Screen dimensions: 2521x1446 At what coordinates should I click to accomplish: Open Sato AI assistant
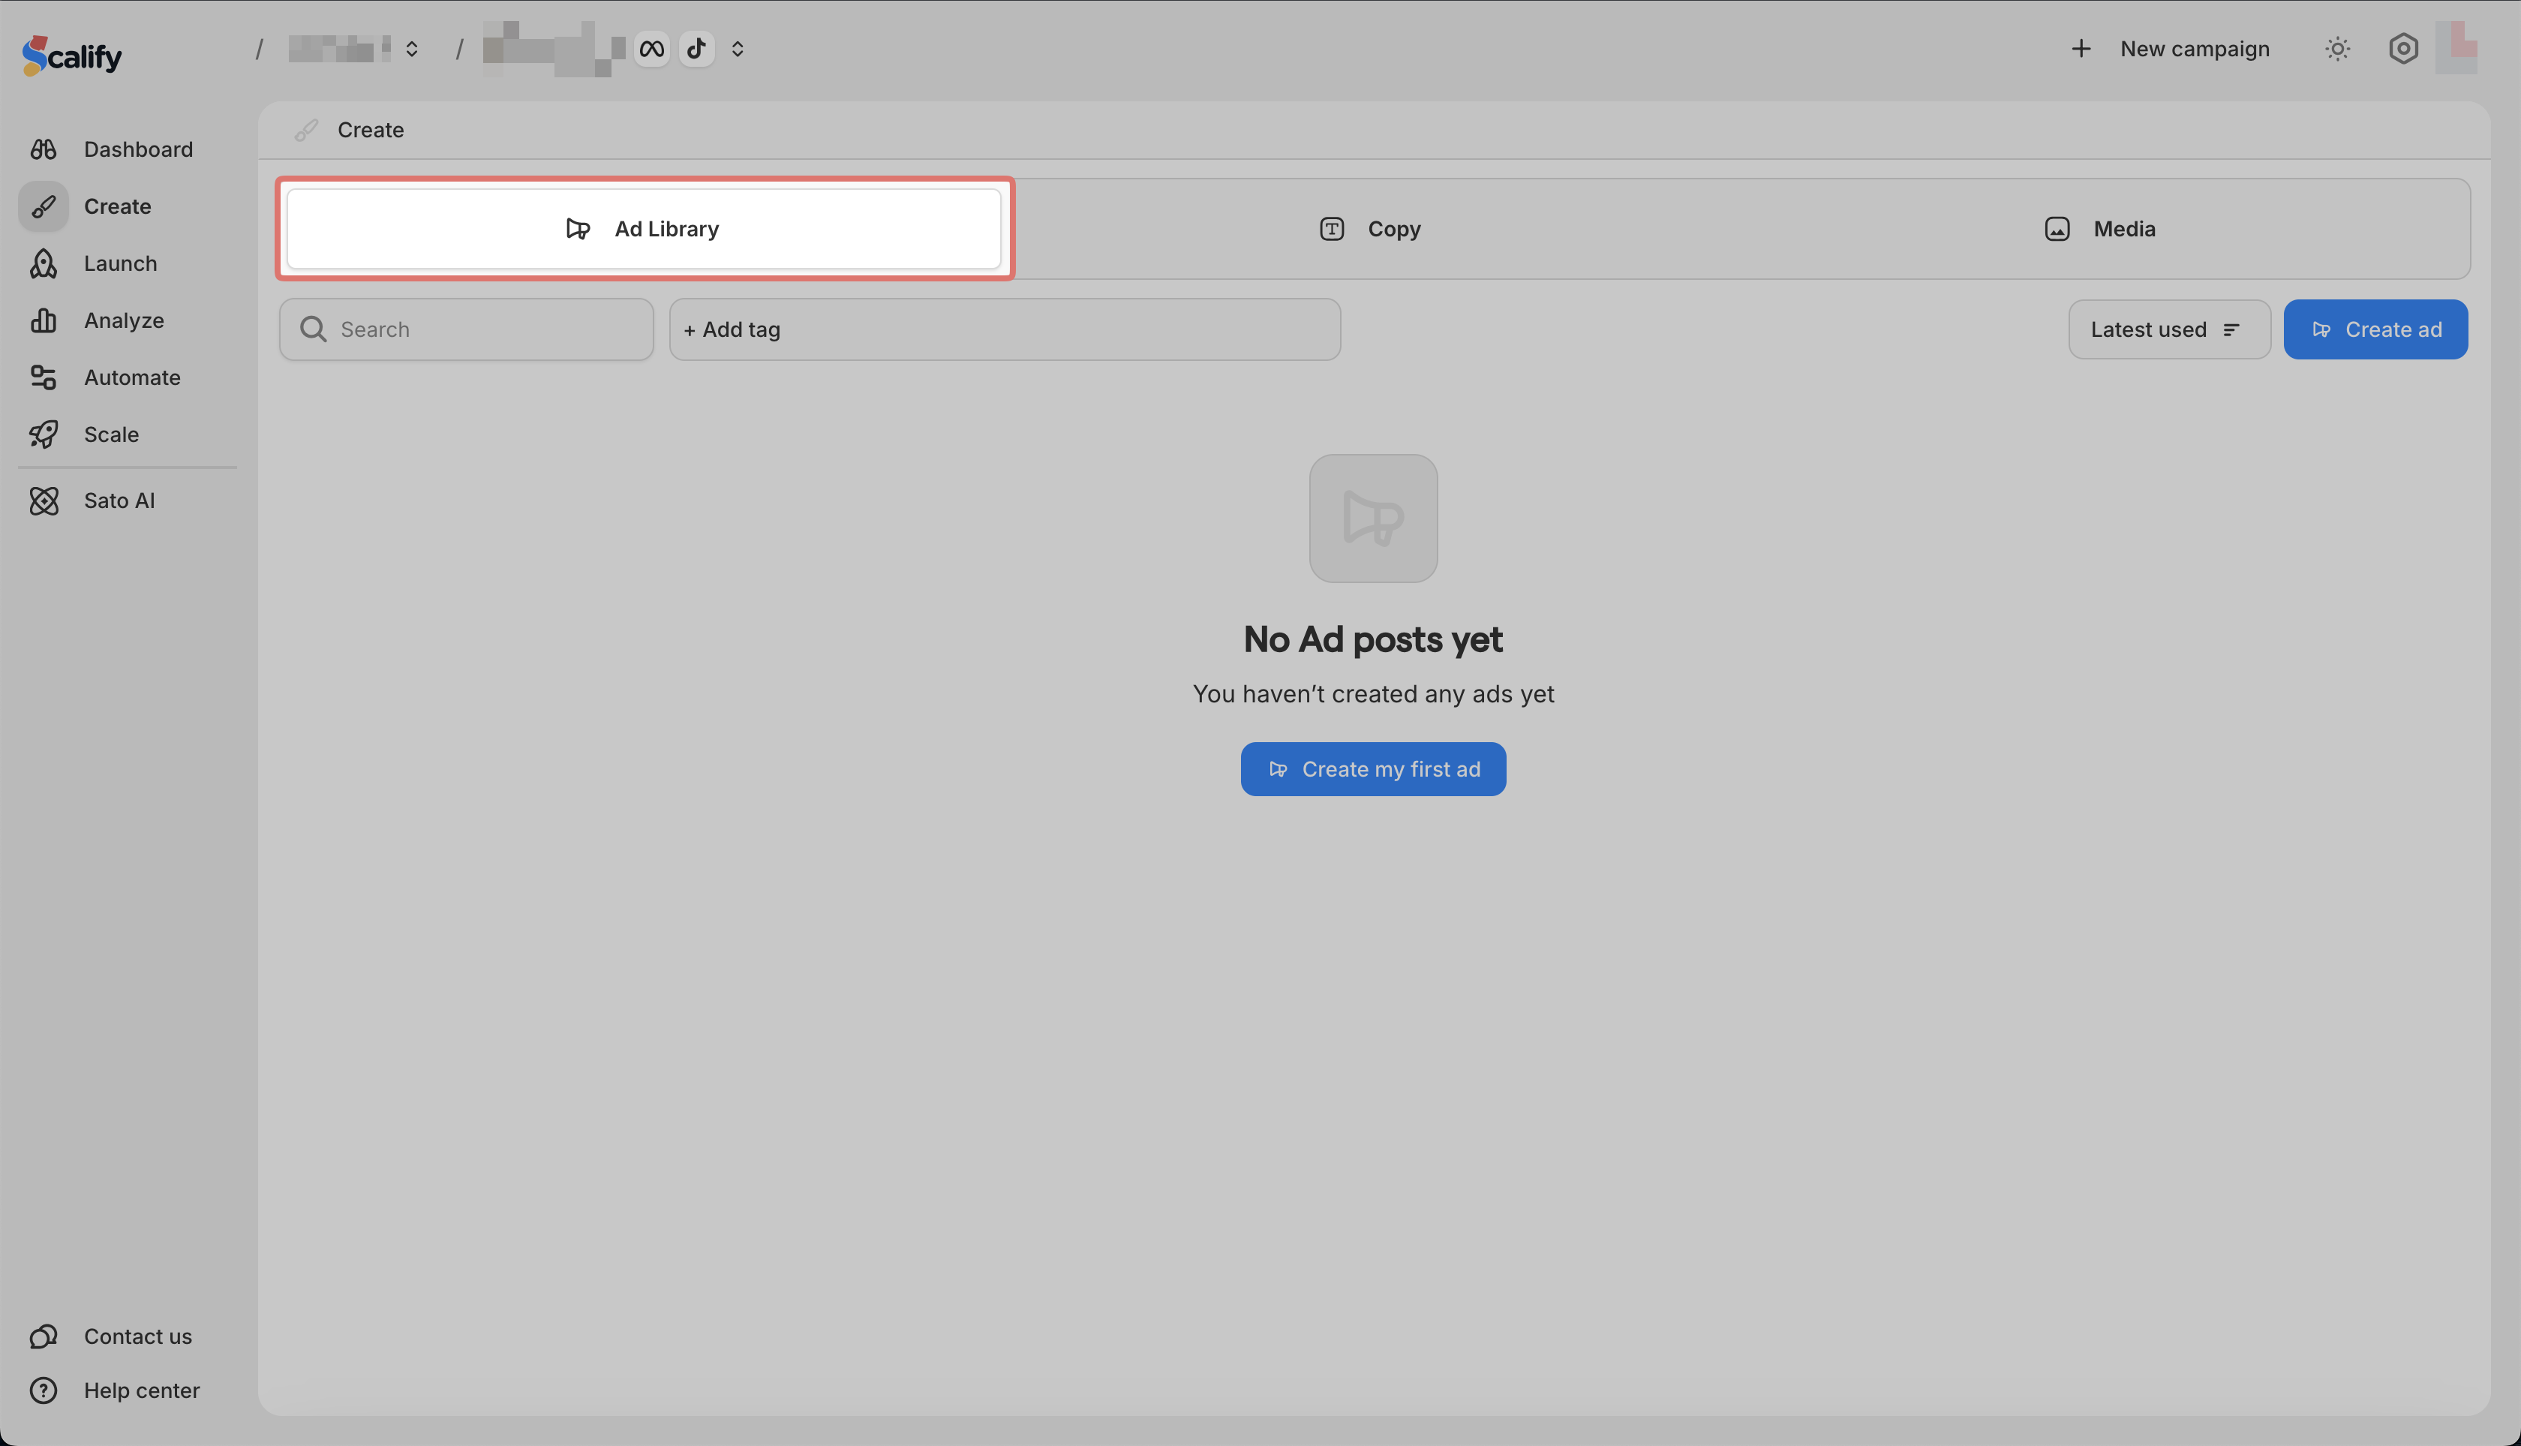point(118,501)
